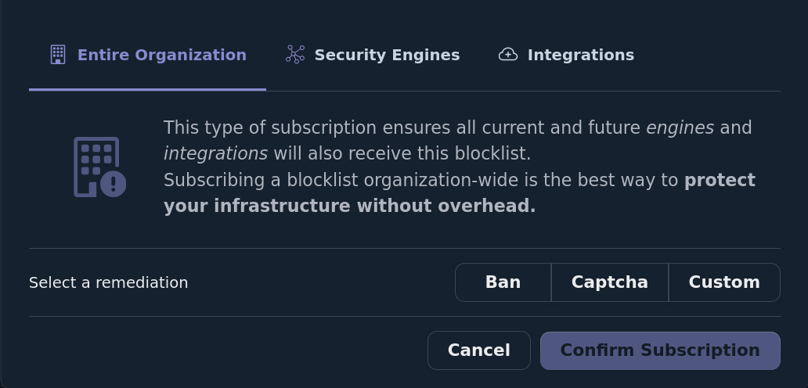Screen dimensions: 808x388
Task: Click bold 'your infrastructure without overhead' text
Action: [x=349, y=207]
